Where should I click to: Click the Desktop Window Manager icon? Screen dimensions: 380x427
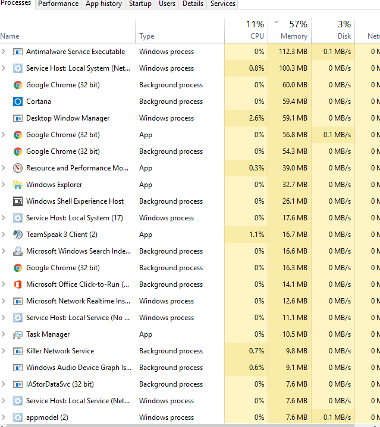[x=18, y=118]
